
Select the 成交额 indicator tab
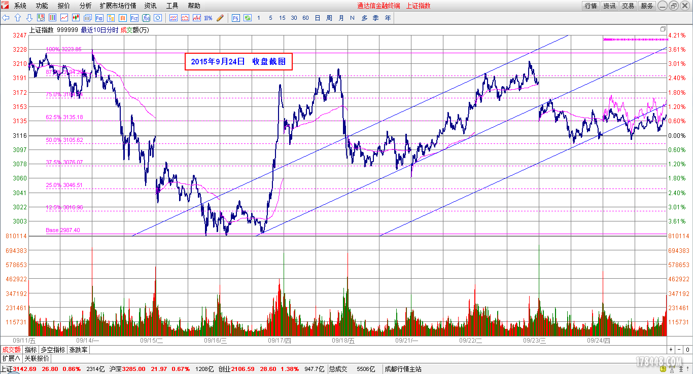[11, 350]
